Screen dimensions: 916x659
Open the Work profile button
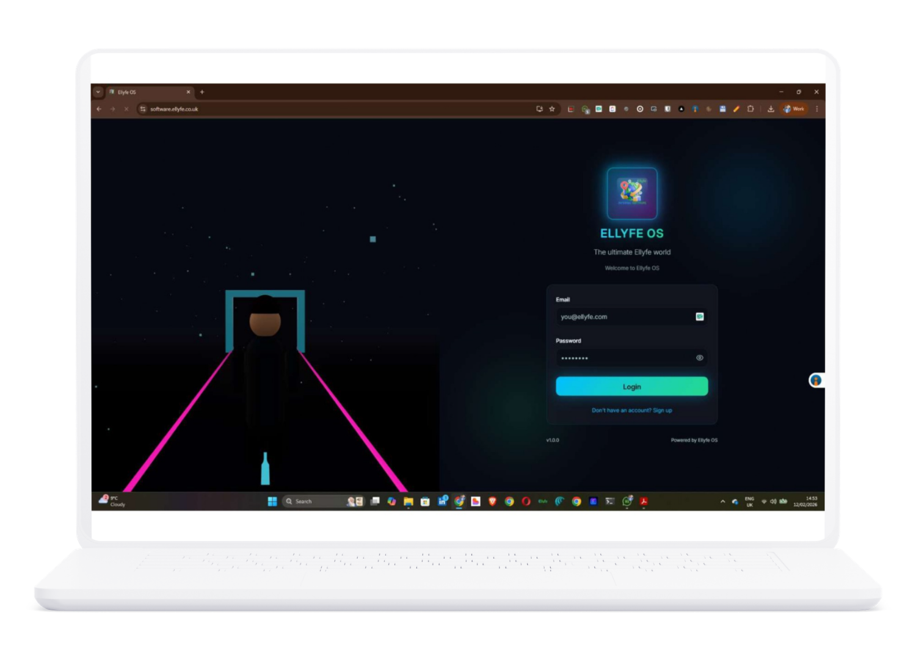pos(794,109)
